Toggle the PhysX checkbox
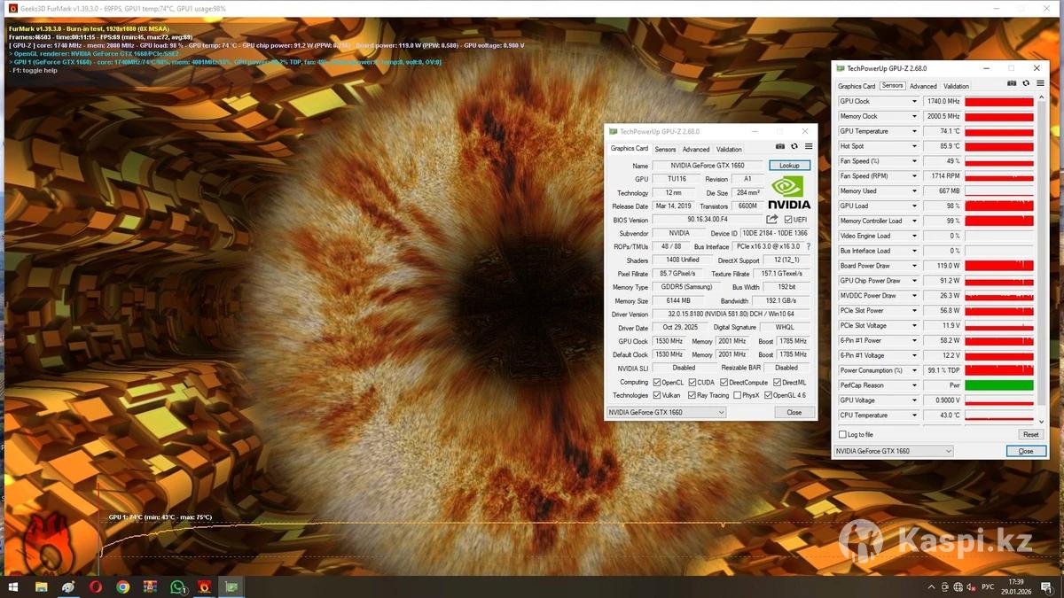Viewport: 1064px width, 598px height. [x=738, y=395]
